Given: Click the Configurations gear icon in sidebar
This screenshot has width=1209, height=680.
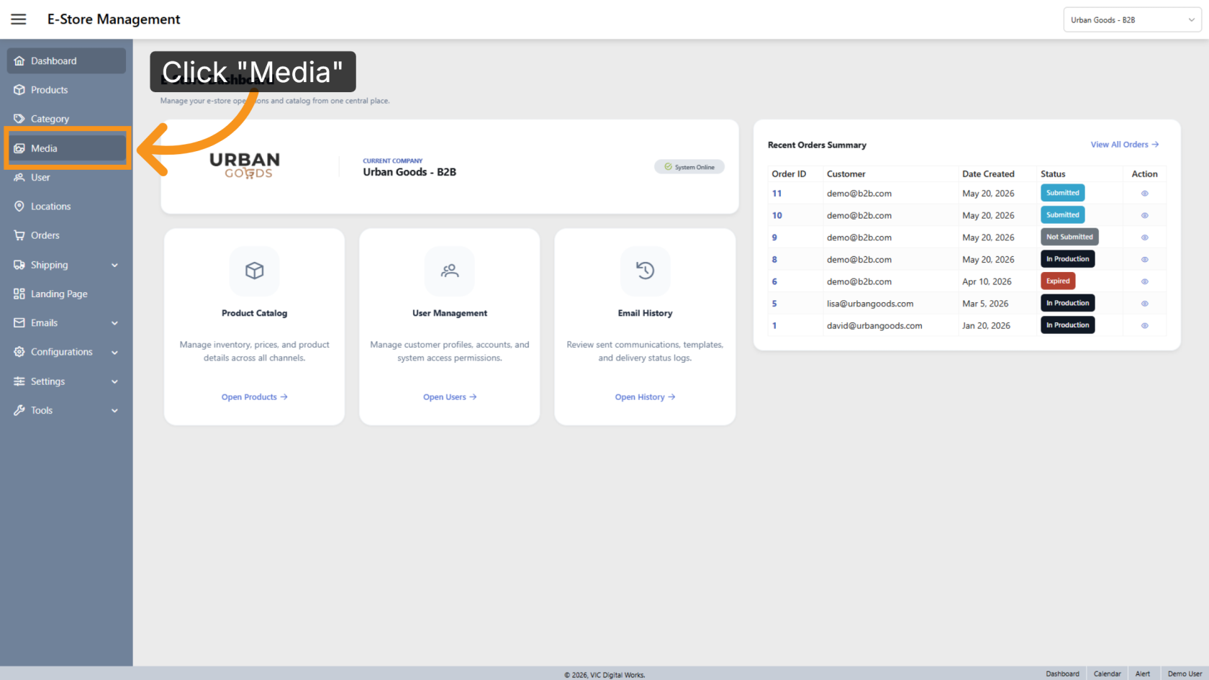Looking at the screenshot, I should 19,352.
